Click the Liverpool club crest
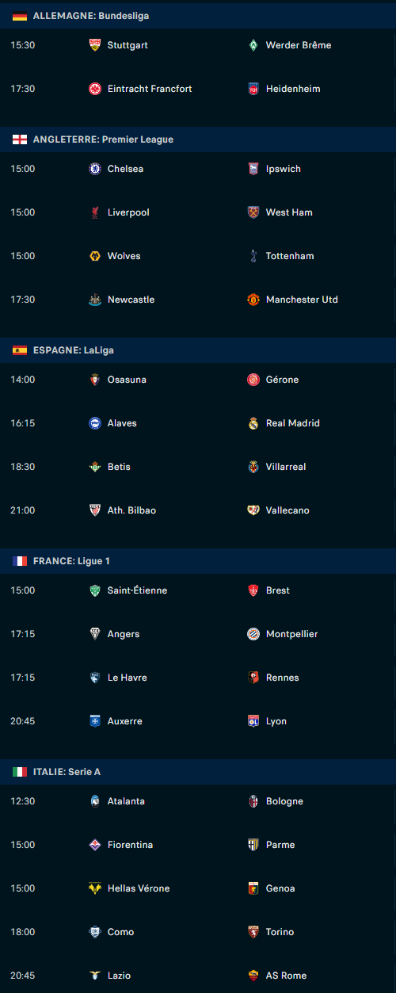This screenshot has height=993, width=396. point(95,212)
